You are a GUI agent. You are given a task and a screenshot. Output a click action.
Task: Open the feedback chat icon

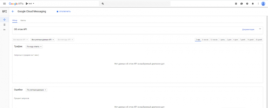[241, 3]
